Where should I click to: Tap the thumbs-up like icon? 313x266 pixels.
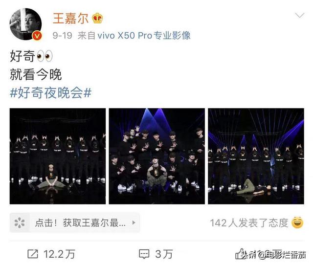[x=240, y=254]
